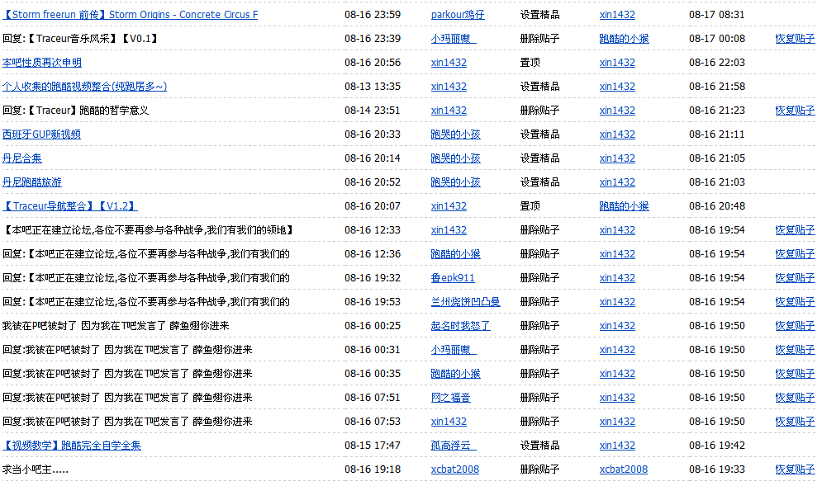Restore the post by 起名时我怒了
Screen dimensions: 822x486
coord(795,326)
